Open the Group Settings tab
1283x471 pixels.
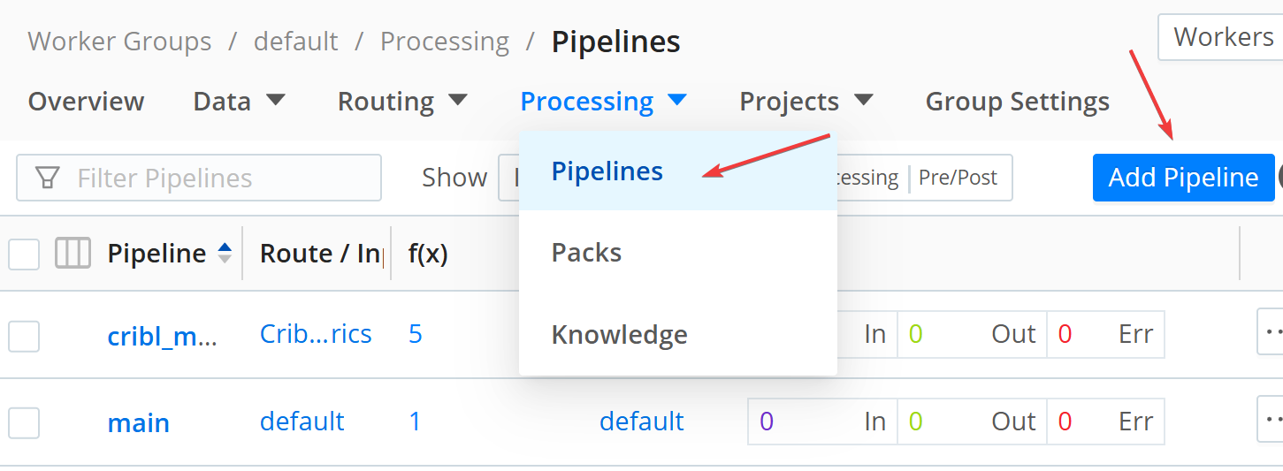pos(1017,102)
